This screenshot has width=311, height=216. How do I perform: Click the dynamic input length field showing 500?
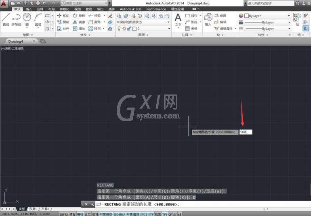pos(246,132)
